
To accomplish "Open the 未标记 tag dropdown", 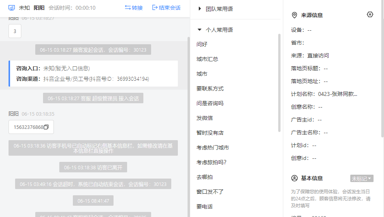I will click(362, 179).
